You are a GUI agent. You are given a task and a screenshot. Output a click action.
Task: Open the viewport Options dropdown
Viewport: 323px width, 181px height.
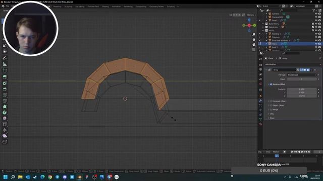click(x=251, y=15)
